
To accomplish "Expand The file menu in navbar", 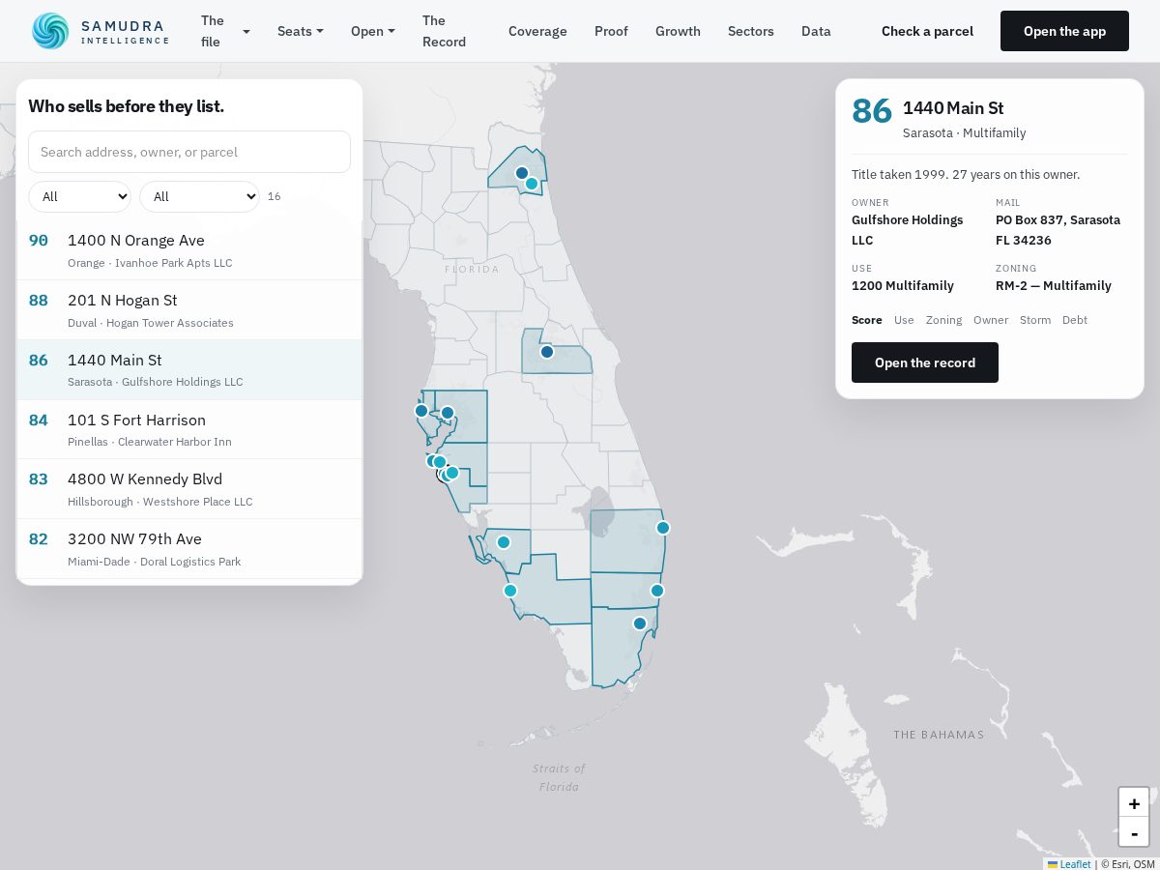I will pyautogui.click(x=225, y=31).
